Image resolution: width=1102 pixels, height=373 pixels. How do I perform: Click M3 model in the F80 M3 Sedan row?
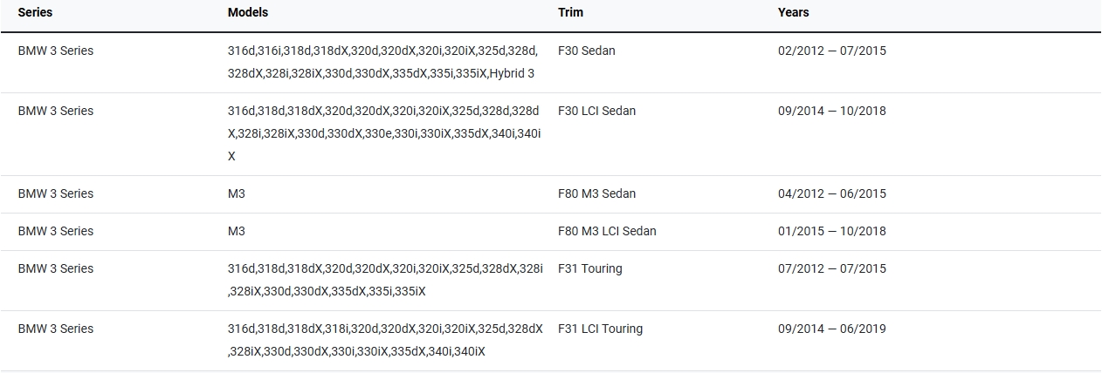237,193
